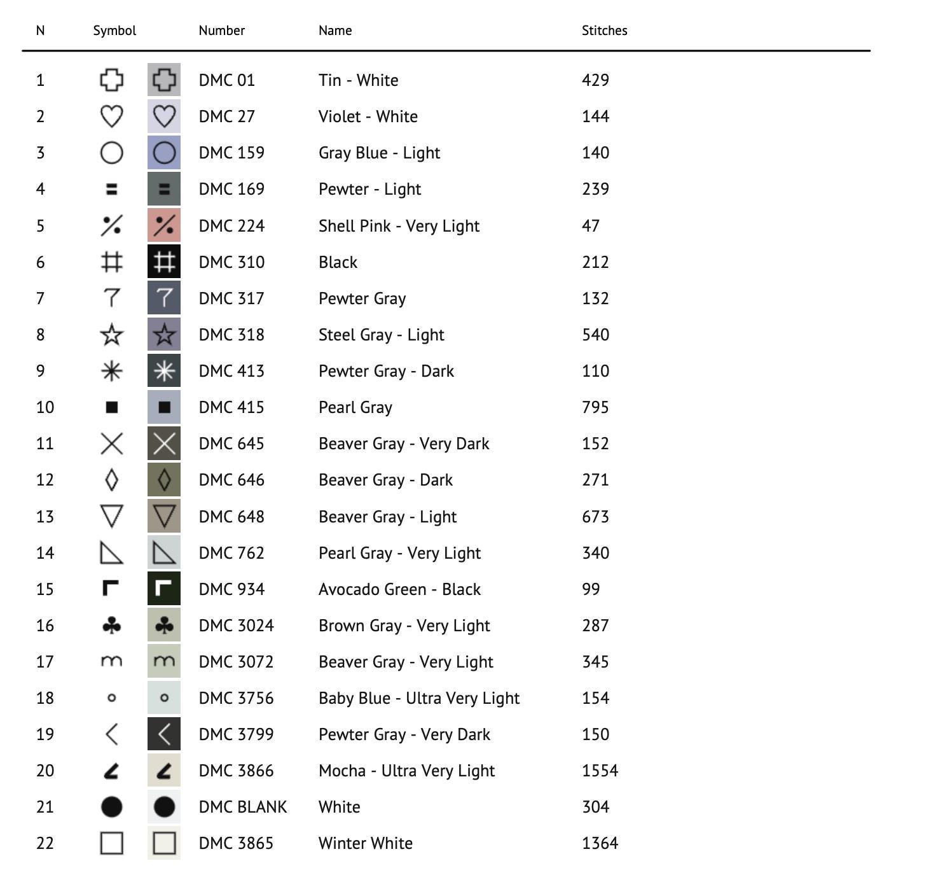931x882 pixels.
Task: Select the Avocado Green Black color swatch
Action: tap(164, 589)
